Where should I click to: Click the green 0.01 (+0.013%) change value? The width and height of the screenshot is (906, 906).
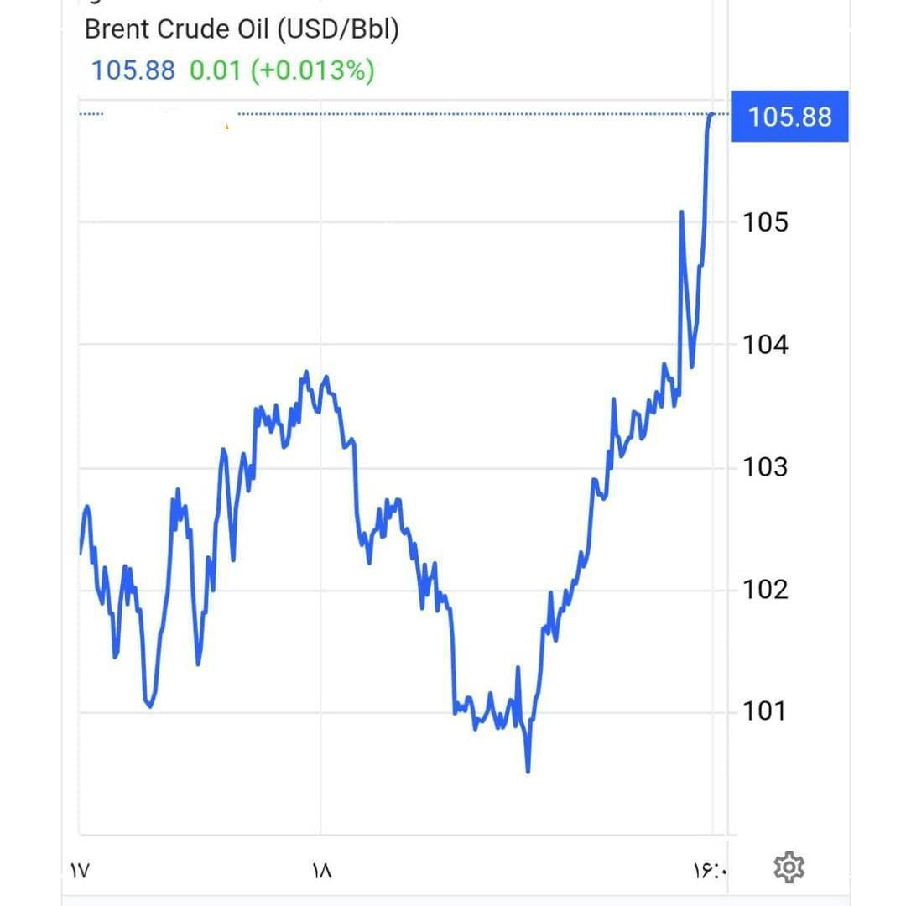point(282,70)
